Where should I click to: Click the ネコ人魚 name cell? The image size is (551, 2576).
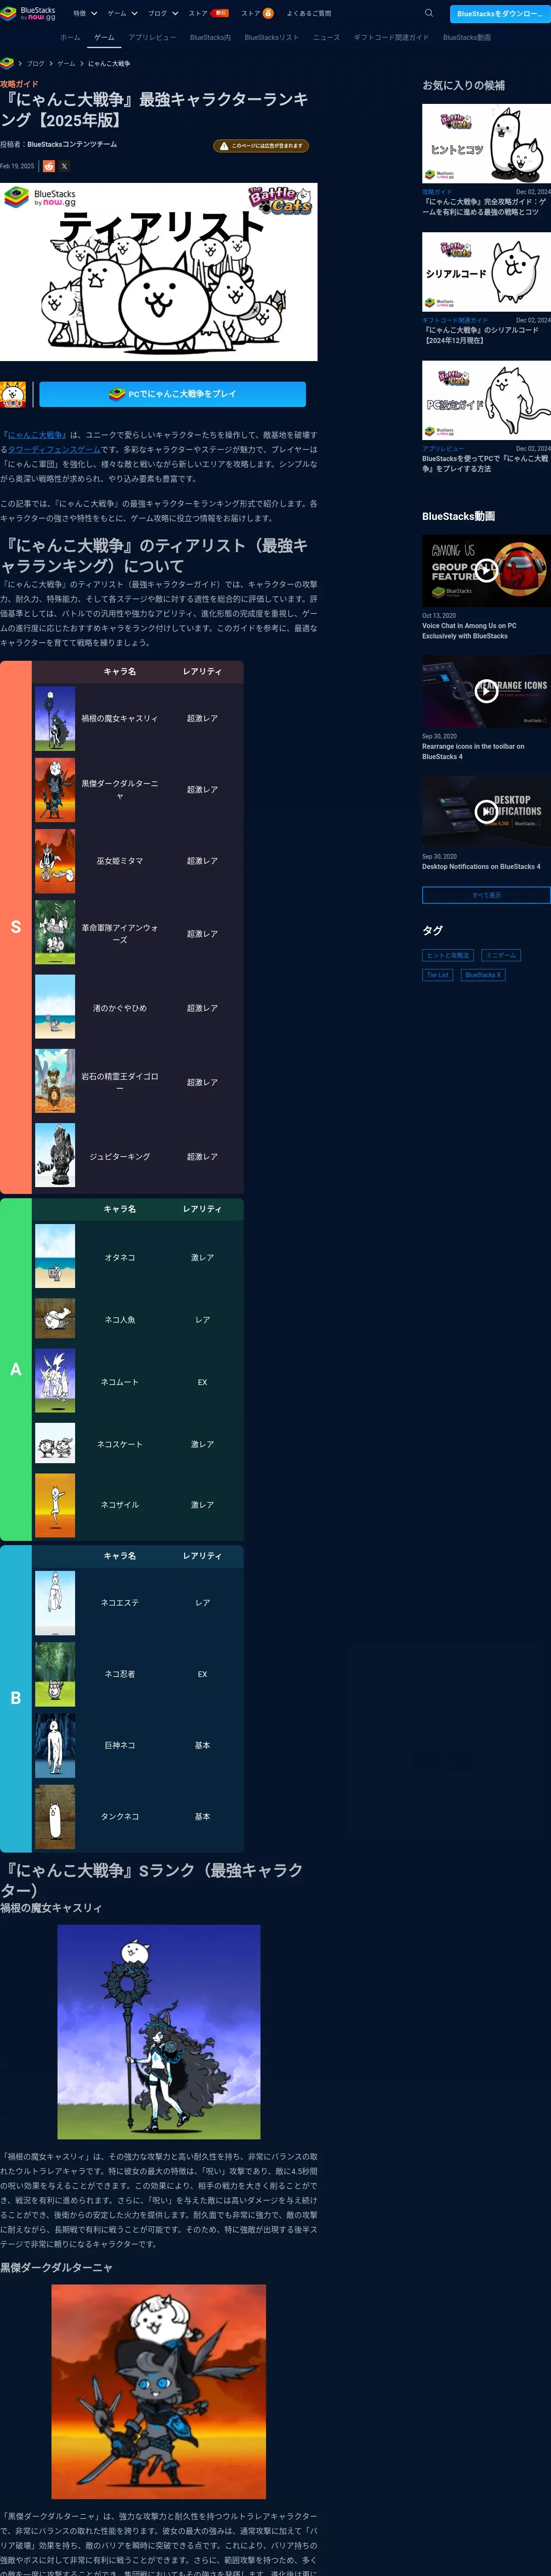120,1320
